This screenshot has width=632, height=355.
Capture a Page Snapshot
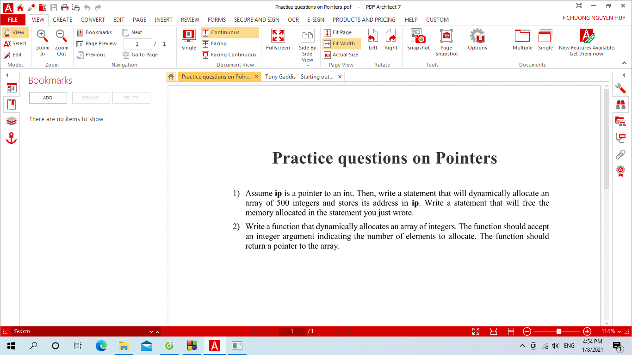tap(446, 42)
